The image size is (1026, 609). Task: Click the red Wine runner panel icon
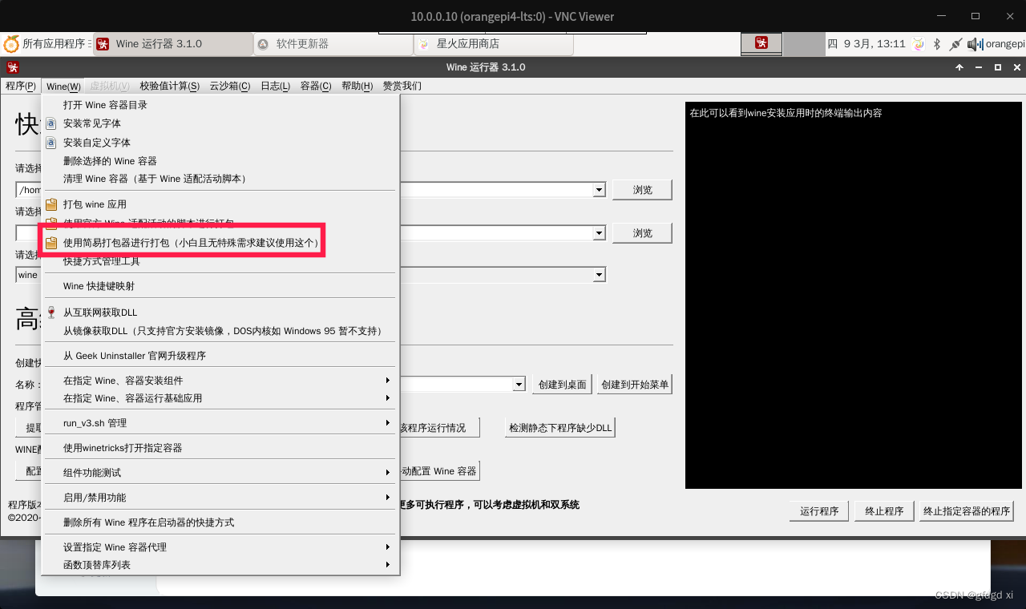[x=761, y=43]
